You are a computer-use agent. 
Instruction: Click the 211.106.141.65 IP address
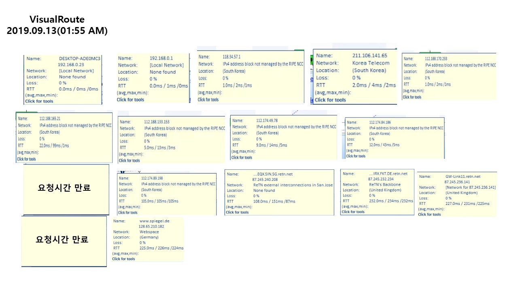click(369, 56)
